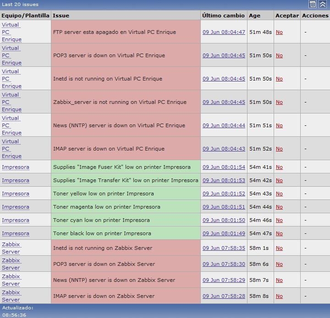Click No for Zabbix_server not running issue
This screenshot has width=330, height=318.
279,102
